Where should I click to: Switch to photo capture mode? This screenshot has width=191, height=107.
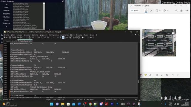[x=146, y=11]
